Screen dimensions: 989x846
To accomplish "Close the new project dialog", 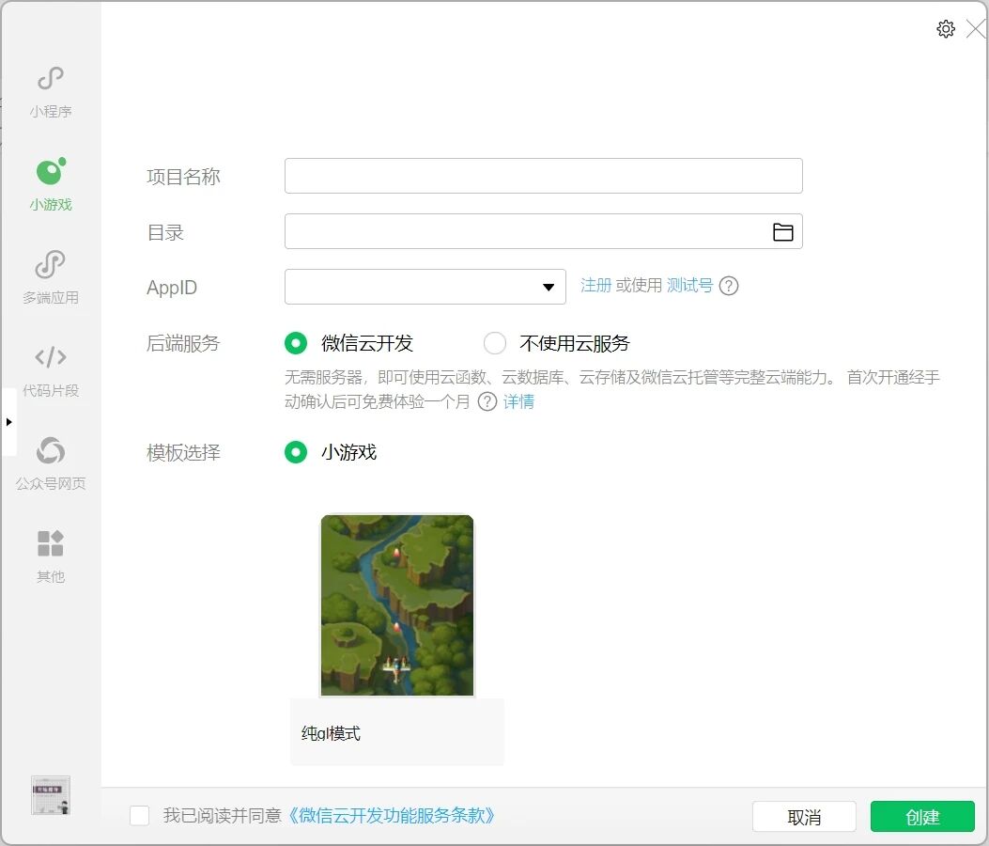I will pos(976,29).
